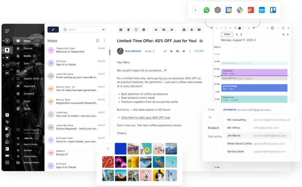Open Slack from the app integration bar

tap(240, 10)
